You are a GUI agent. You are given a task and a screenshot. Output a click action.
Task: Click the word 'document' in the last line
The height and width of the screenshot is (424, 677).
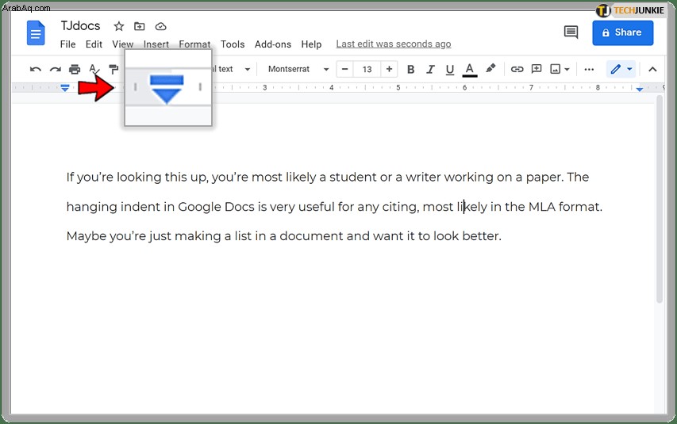pyautogui.click(x=311, y=236)
